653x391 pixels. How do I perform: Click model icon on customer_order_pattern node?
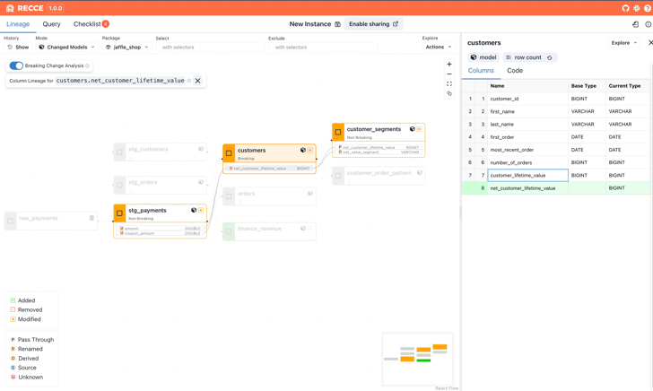click(420, 173)
